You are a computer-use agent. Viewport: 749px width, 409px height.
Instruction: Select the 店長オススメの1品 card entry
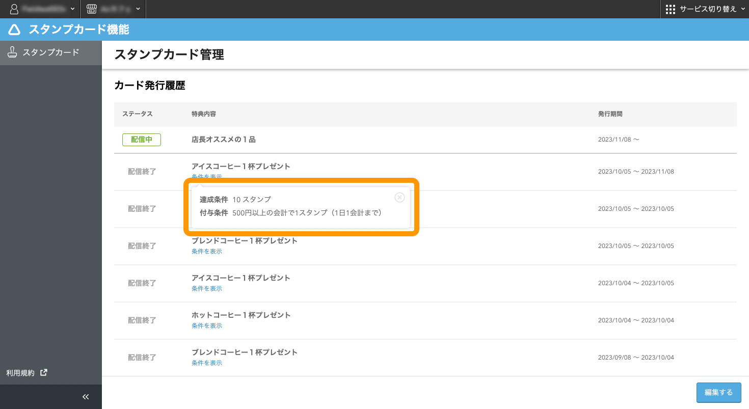pos(224,140)
